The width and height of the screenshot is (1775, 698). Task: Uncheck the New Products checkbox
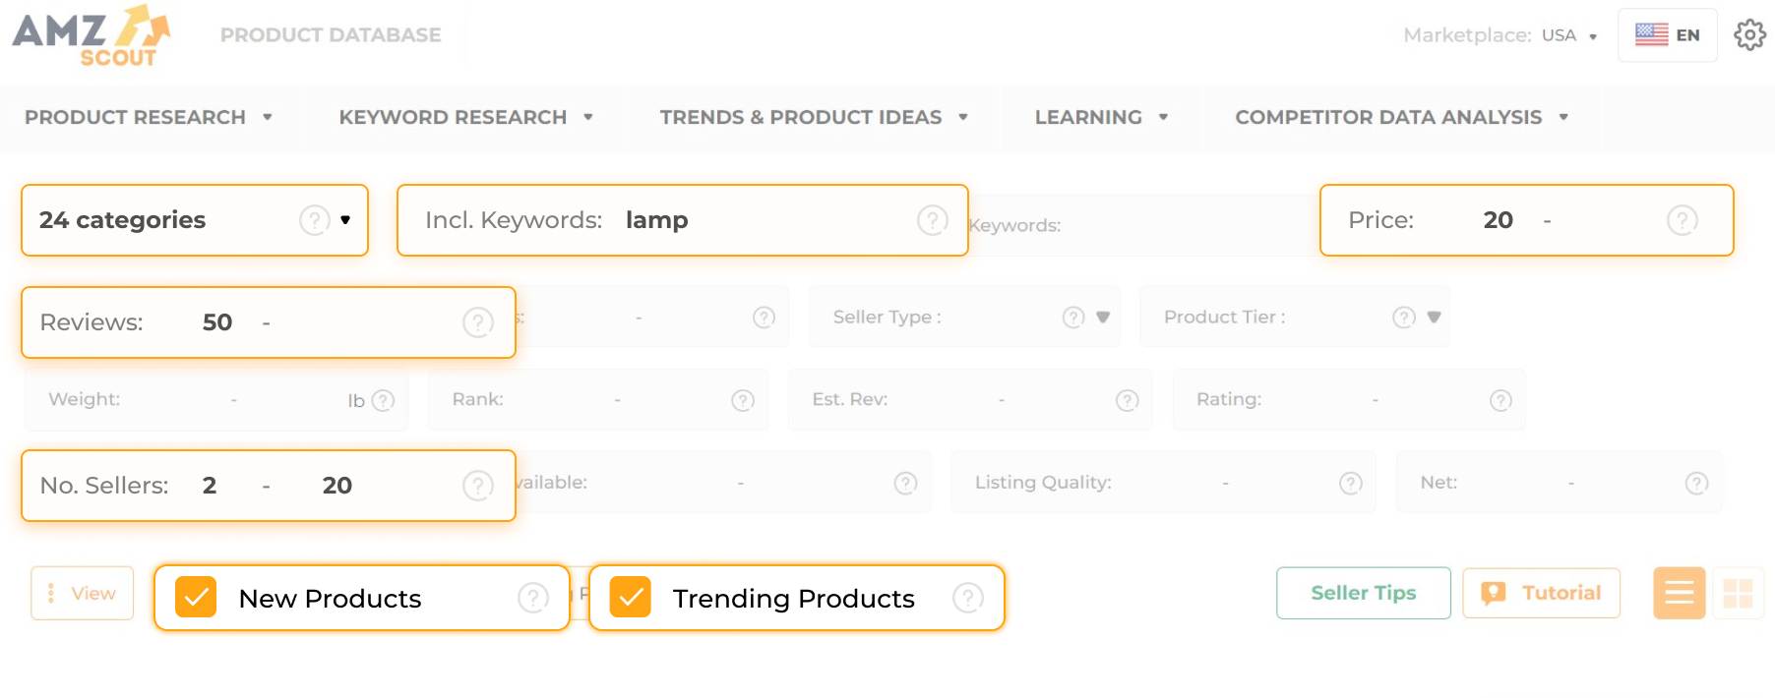[x=197, y=598]
